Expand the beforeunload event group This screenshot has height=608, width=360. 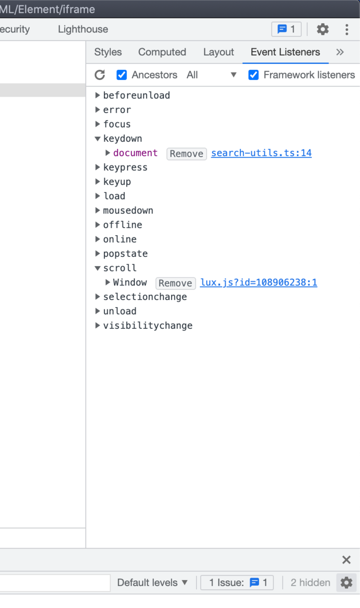coord(98,95)
